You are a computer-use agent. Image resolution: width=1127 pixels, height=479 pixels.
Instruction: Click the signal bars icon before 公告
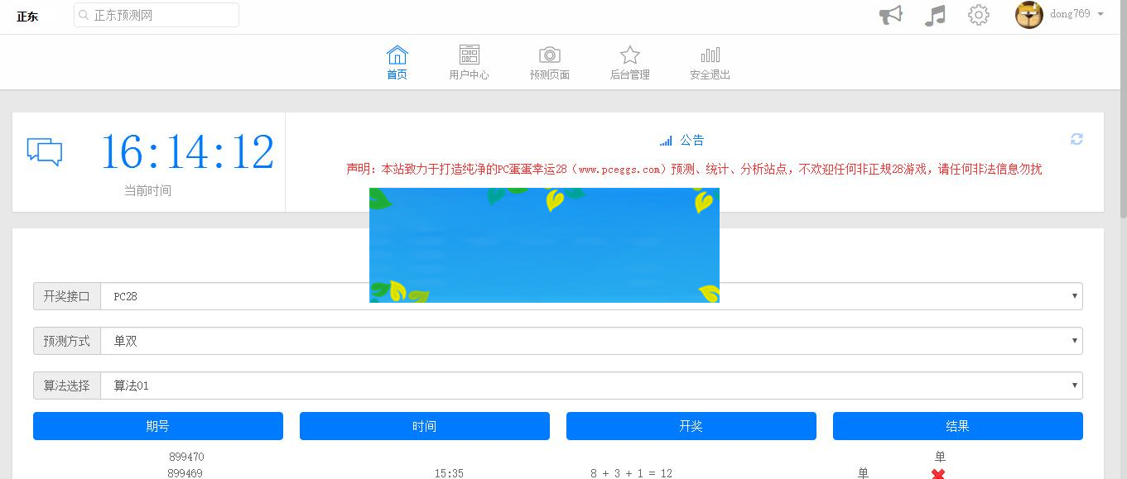point(666,140)
